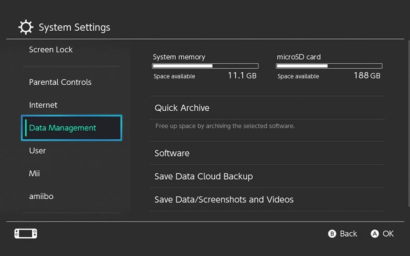Screen dimensions: 410x256
Task: Open the Quick Archive option
Action: point(182,108)
